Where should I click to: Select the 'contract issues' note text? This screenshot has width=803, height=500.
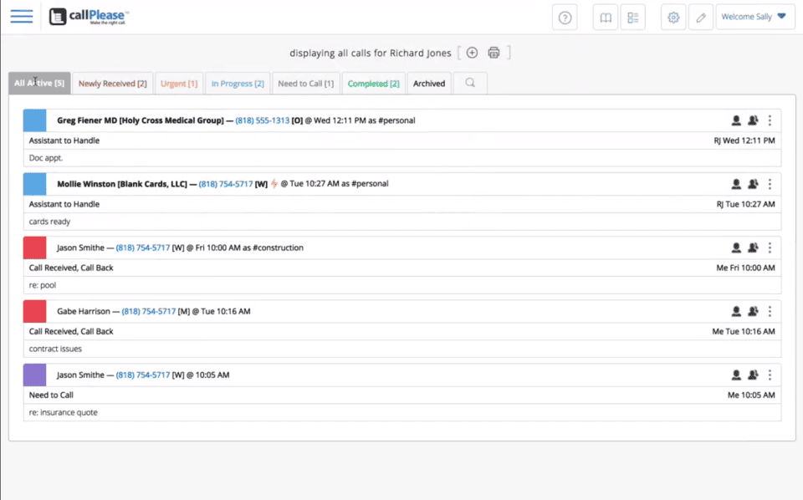(x=55, y=349)
